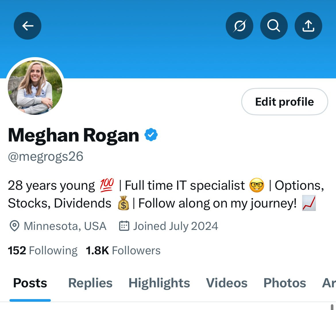This screenshot has height=310, width=336.
Task: Open Meghan Rogan's profile picture
Action: coord(35,88)
